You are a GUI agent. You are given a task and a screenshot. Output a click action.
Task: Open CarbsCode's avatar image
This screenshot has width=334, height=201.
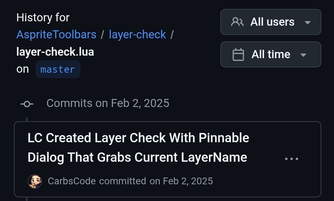pyautogui.click(x=35, y=181)
